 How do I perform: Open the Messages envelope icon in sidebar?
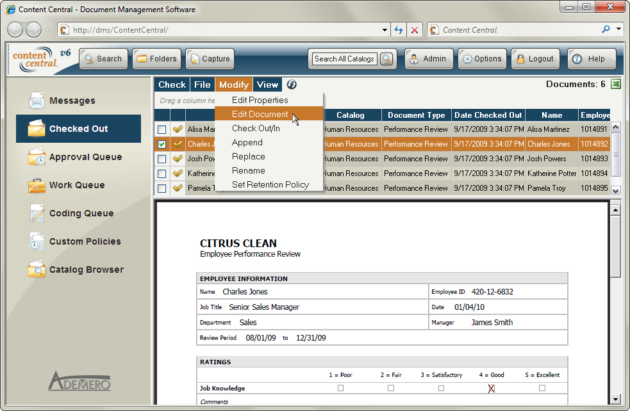point(37,101)
